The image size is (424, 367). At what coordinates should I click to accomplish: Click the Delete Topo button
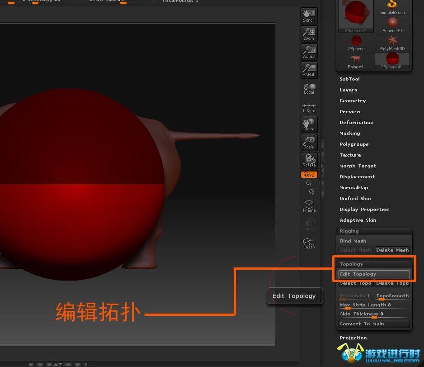coord(392,283)
